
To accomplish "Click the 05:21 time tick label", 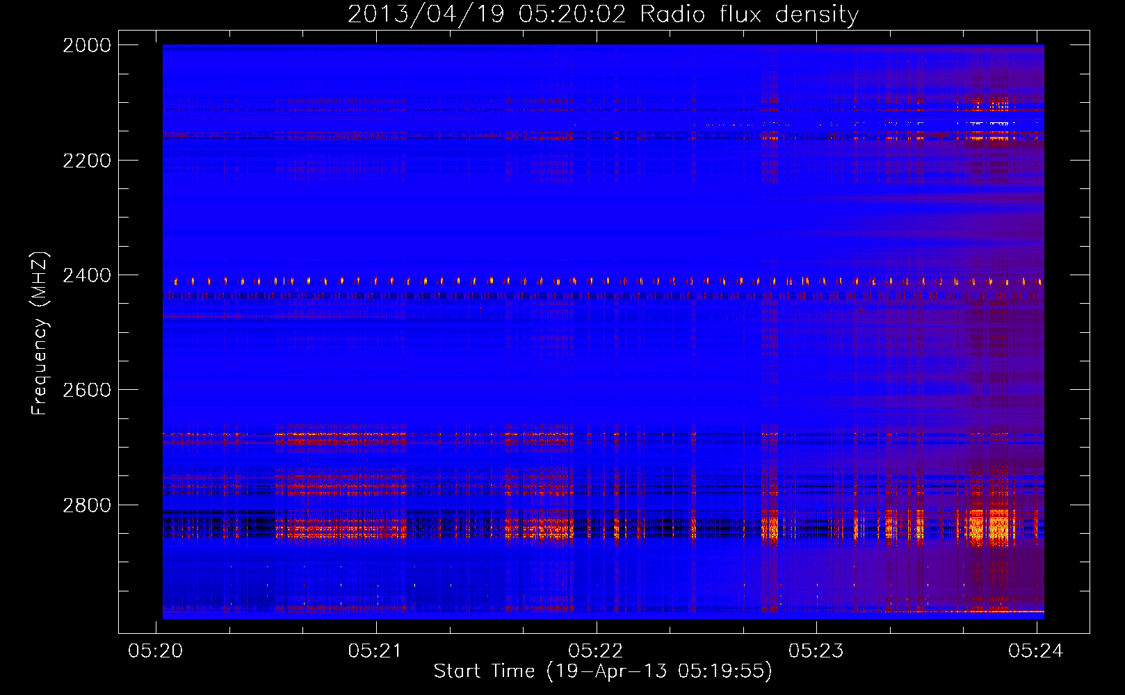I will click(375, 651).
